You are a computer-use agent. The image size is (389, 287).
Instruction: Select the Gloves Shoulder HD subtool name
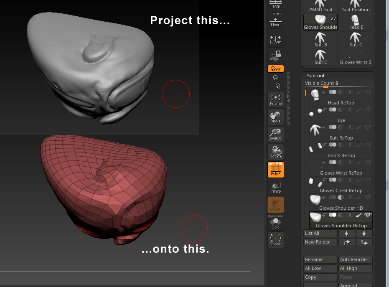pos(341,208)
